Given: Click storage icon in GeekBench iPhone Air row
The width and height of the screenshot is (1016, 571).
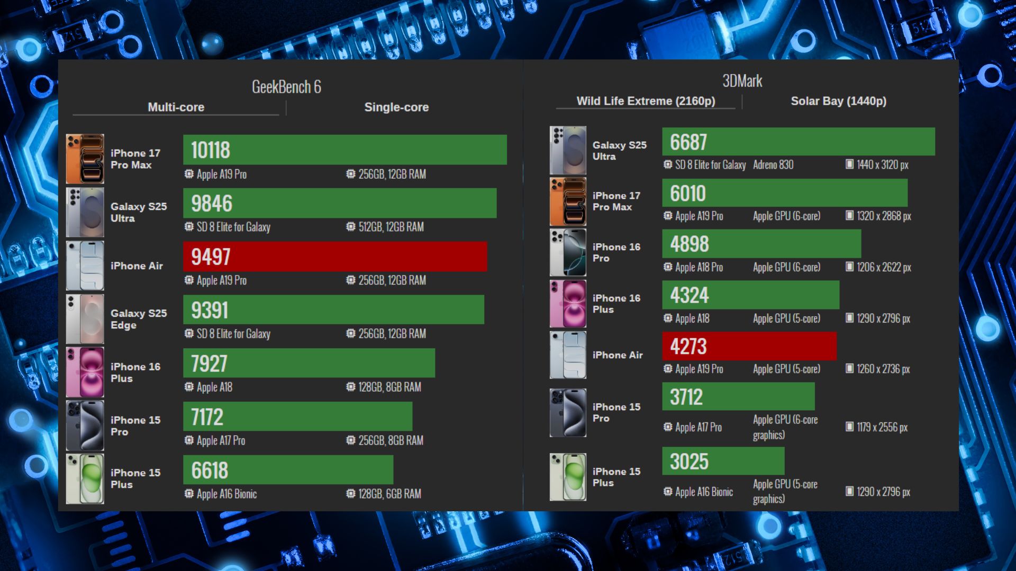Looking at the screenshot, I should tap(350, 280).
